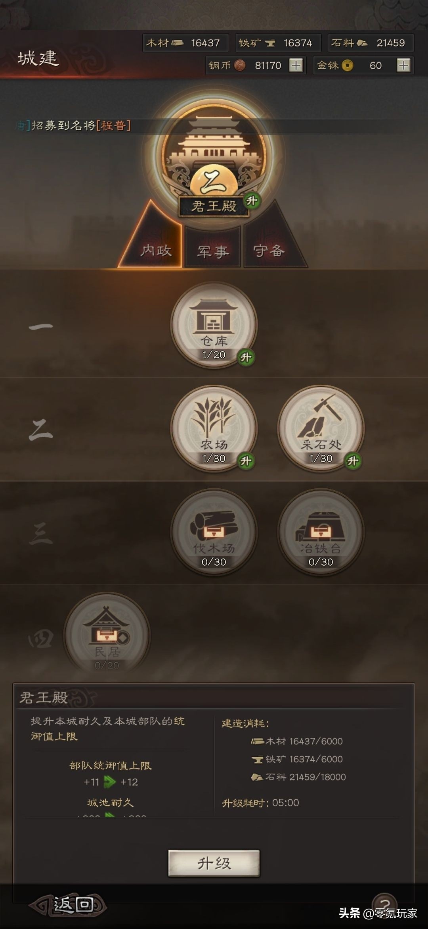Click the green 升 badge on 采石处
This screenshot has width=428, height=929.
point(353,461)
